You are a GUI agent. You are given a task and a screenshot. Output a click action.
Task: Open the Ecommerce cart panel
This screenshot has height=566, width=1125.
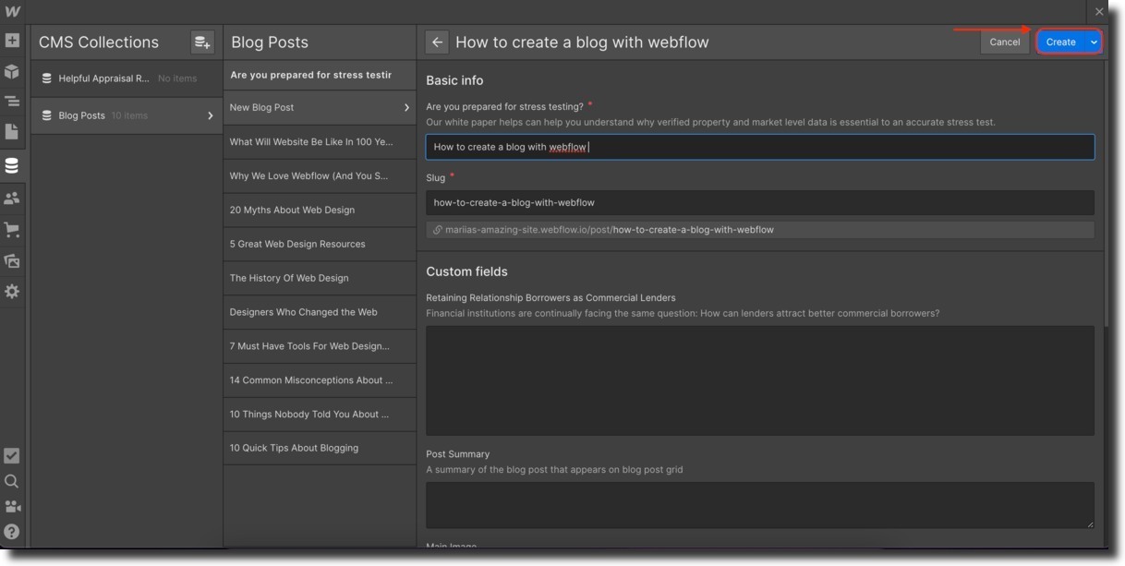tap(12, 229)
